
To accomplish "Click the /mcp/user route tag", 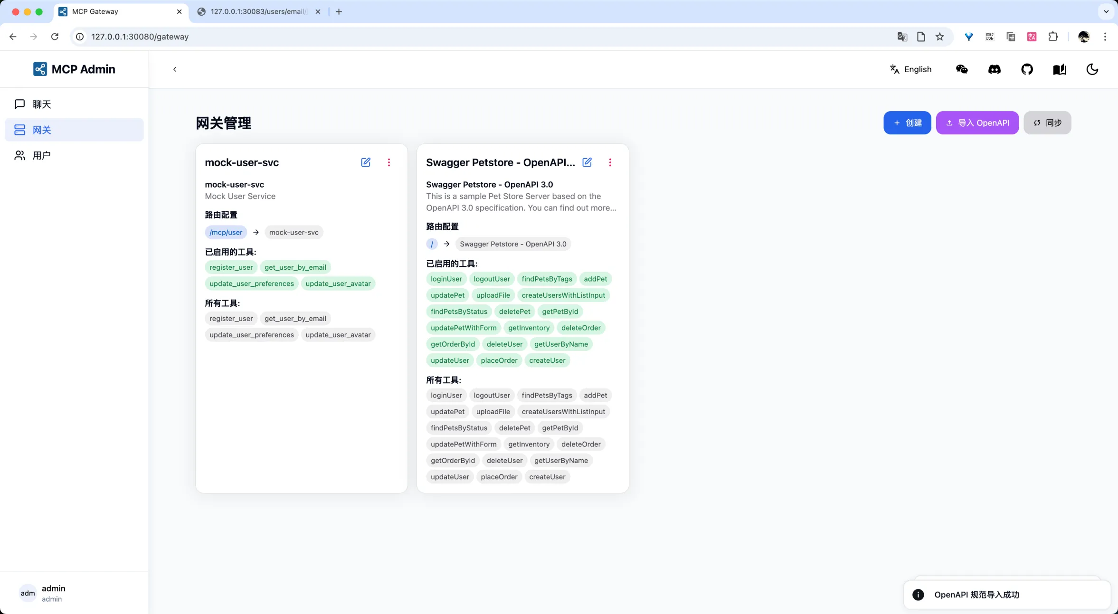I will pos(226,232).
